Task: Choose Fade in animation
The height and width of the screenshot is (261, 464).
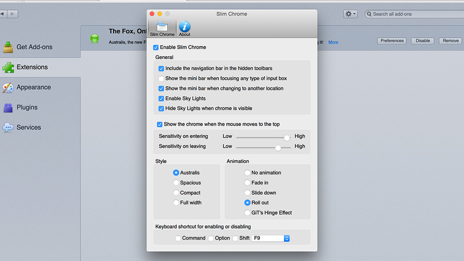Action: [247, 183]
